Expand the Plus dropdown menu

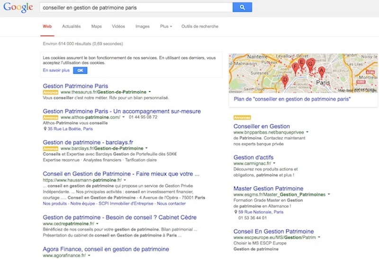(166, 26)
